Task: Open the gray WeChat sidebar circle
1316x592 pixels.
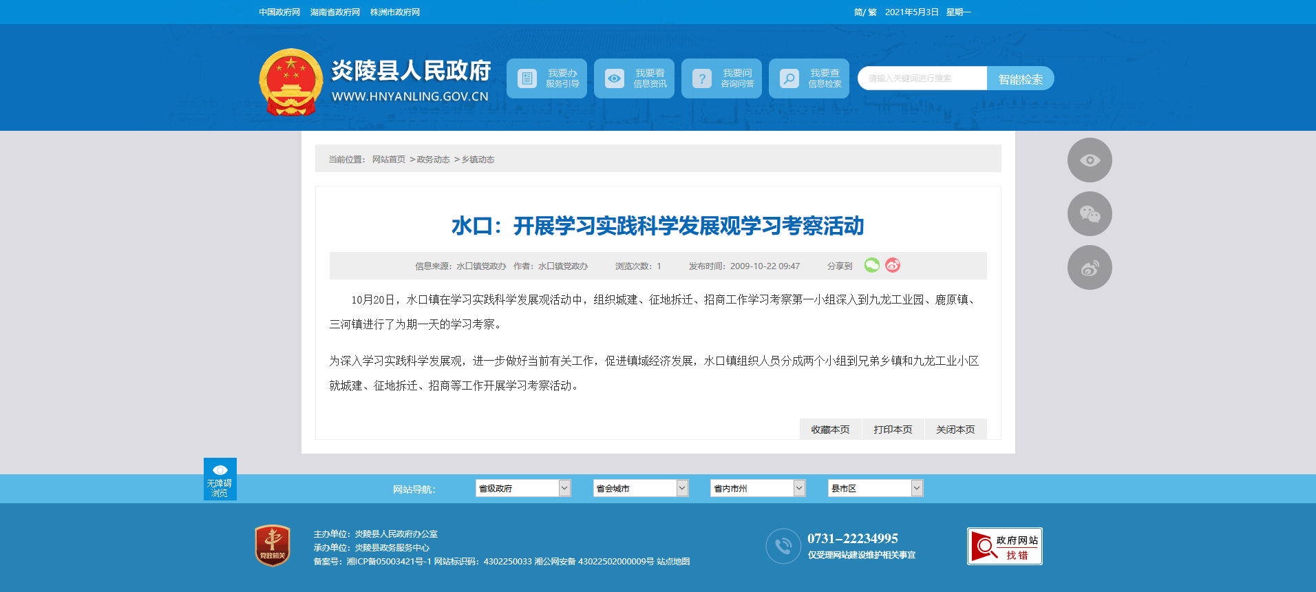Action: [1089, 214]
